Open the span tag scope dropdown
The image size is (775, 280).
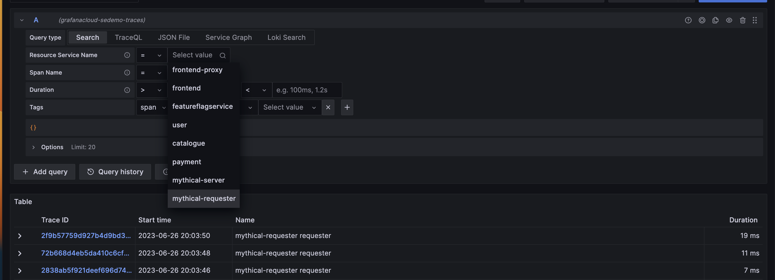click(153, 107)
